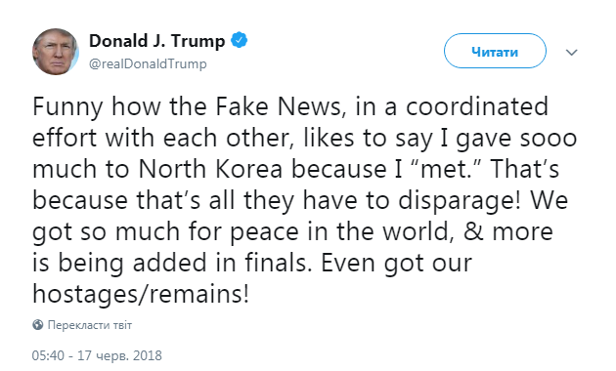Open the 05:40 tweet timestamp

(48, 355)
